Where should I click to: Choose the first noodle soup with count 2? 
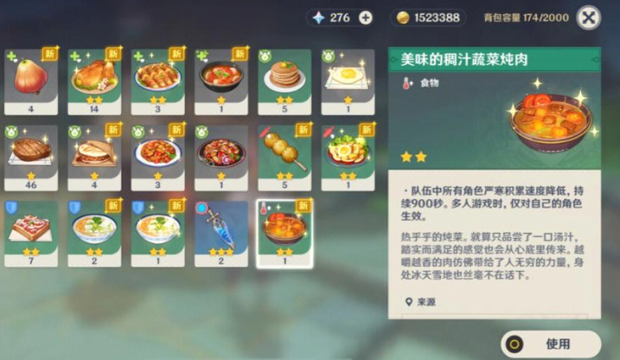(94, 234)
